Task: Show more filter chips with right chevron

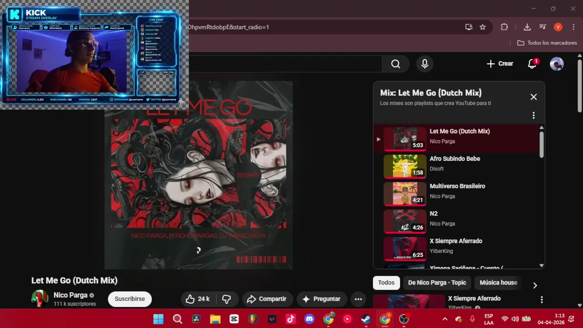Action: [x=535, y=285]
